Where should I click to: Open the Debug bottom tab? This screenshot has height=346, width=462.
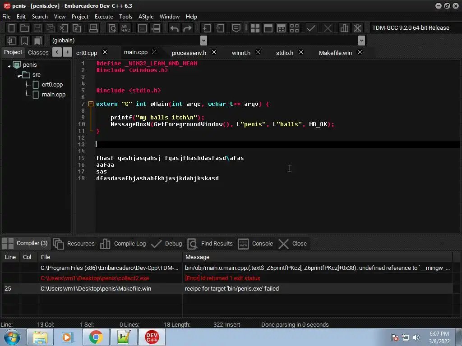click(167, 244)
